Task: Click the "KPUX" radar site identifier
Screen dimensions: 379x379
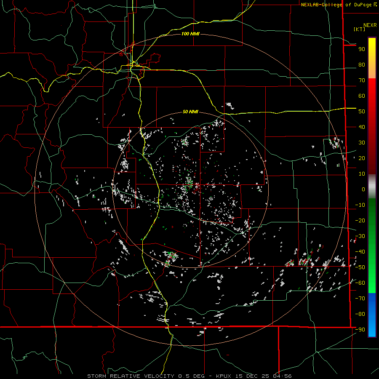Action: (223, 376)
